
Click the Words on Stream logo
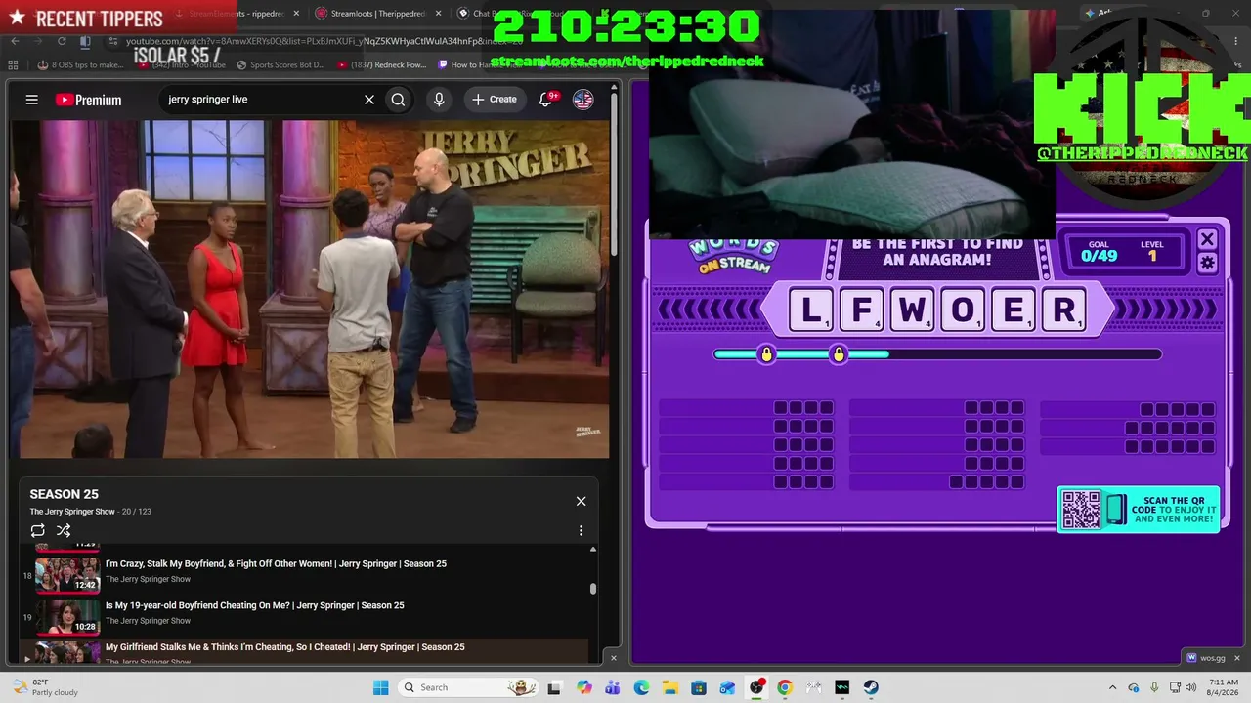pos(733,254)
